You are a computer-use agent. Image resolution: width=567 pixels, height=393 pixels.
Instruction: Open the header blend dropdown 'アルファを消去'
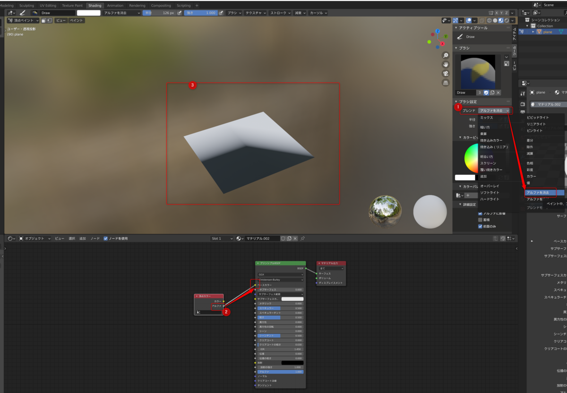point(121,13)
